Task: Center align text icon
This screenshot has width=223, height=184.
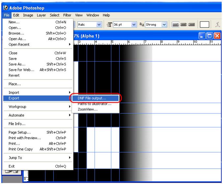Action: point(184,25)
